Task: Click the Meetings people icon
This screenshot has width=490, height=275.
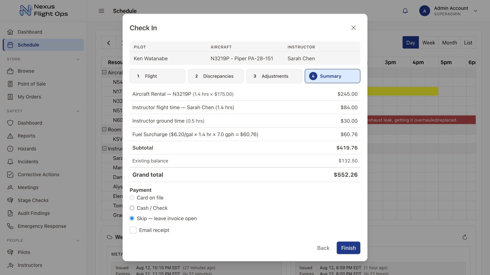Action: pyautogui.click(x=11, y=187)
